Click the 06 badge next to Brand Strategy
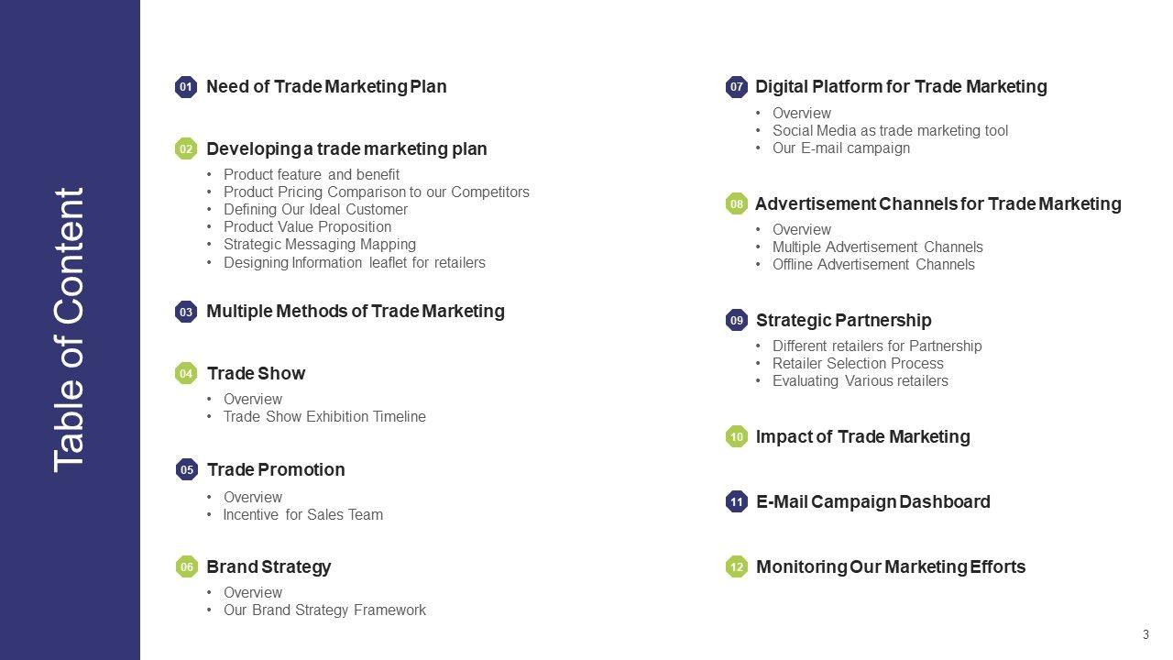Image resolution: width=1173 pixels, height=660 pixels. pos(187,567)
